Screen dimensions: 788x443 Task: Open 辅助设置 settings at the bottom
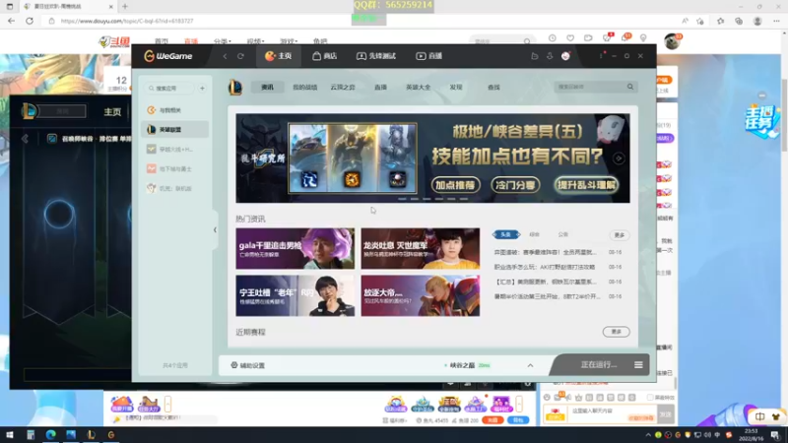(x=248, y=365)
